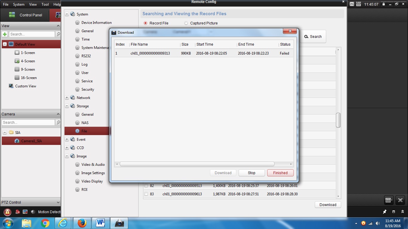Select the Captured Picture radio button
The width and height of the screenshot is (408, 229).
tap(186, 23)
